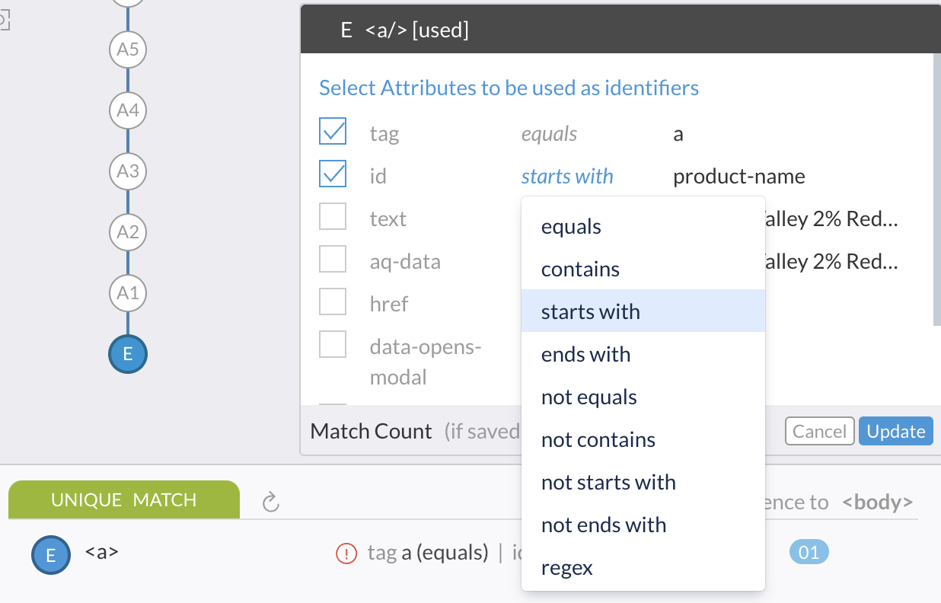Viewport: 941px width, 603px height.
Task: Select node A3 in the element chain
Action: coord(127,171)
